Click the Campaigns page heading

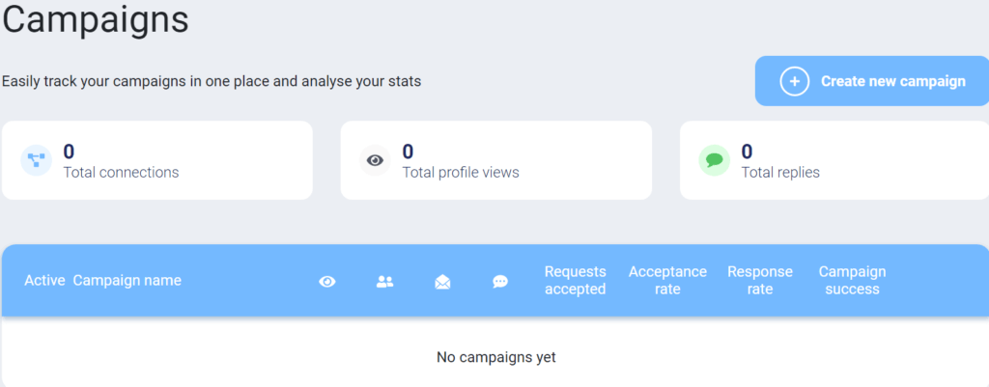pos(96,19)
